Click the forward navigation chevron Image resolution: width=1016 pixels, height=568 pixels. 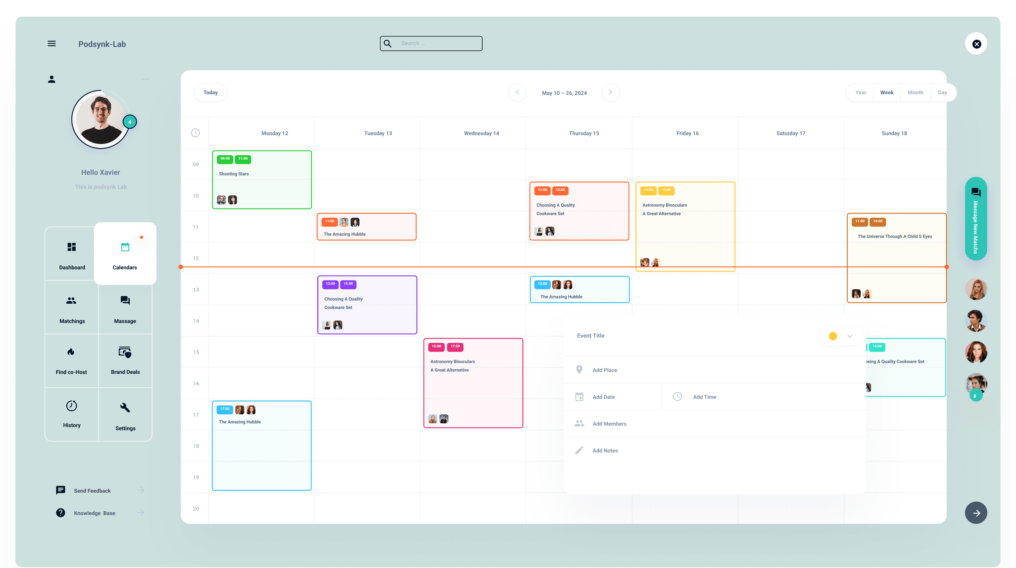pos(610,92)
